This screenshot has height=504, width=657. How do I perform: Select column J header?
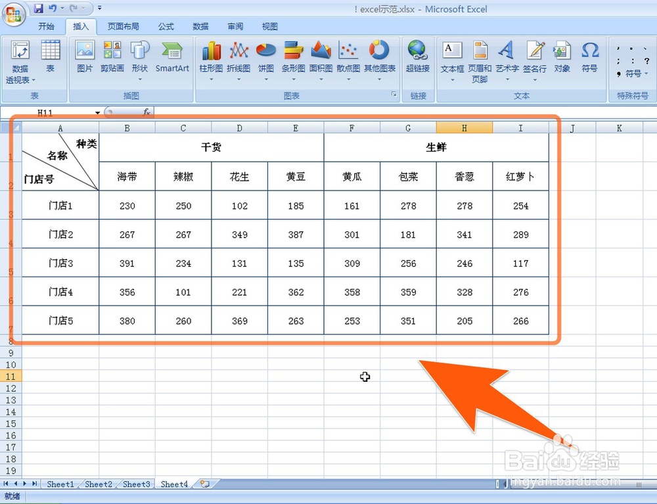pos(572,127)
